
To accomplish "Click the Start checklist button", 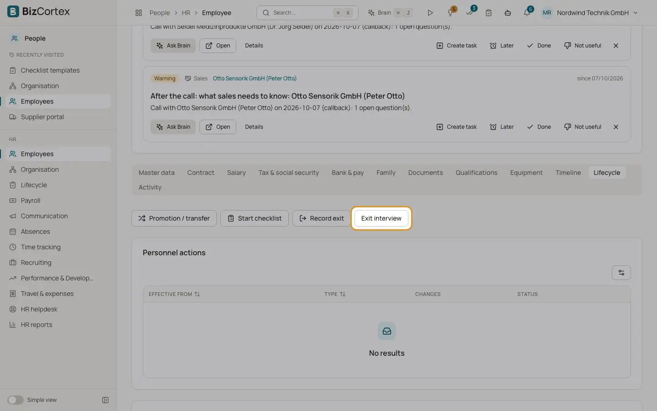I will click(x=255, y=218).
